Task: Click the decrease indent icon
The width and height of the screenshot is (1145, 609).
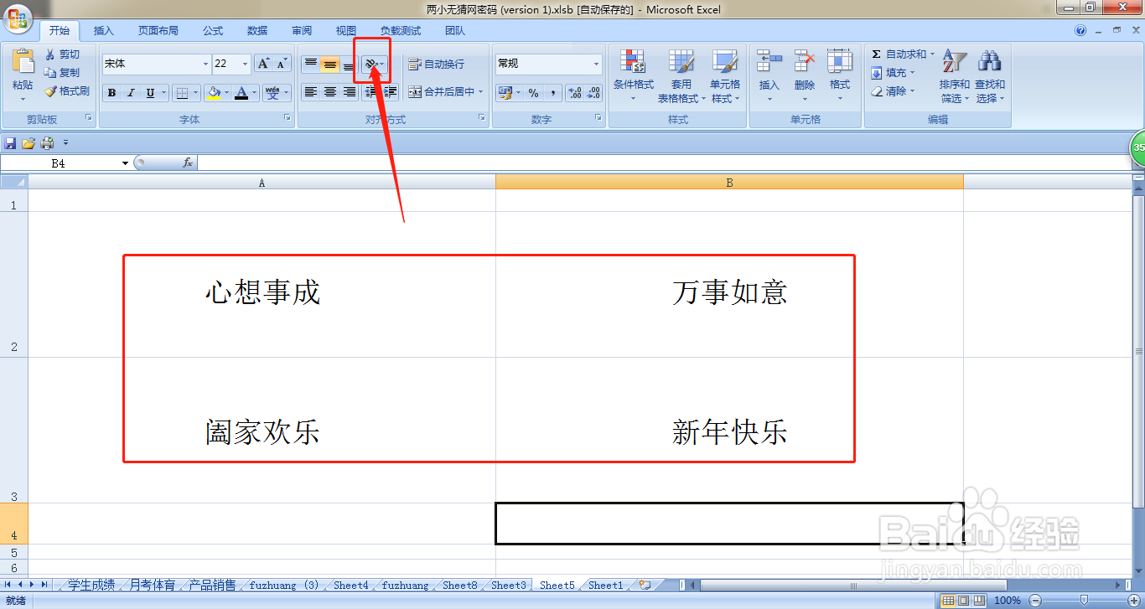Action: 370,92
